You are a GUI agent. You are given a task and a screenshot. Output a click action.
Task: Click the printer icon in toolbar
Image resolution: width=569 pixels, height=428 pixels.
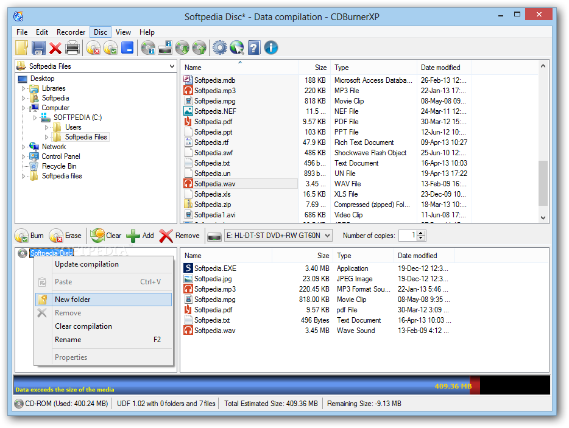[72, 47]
